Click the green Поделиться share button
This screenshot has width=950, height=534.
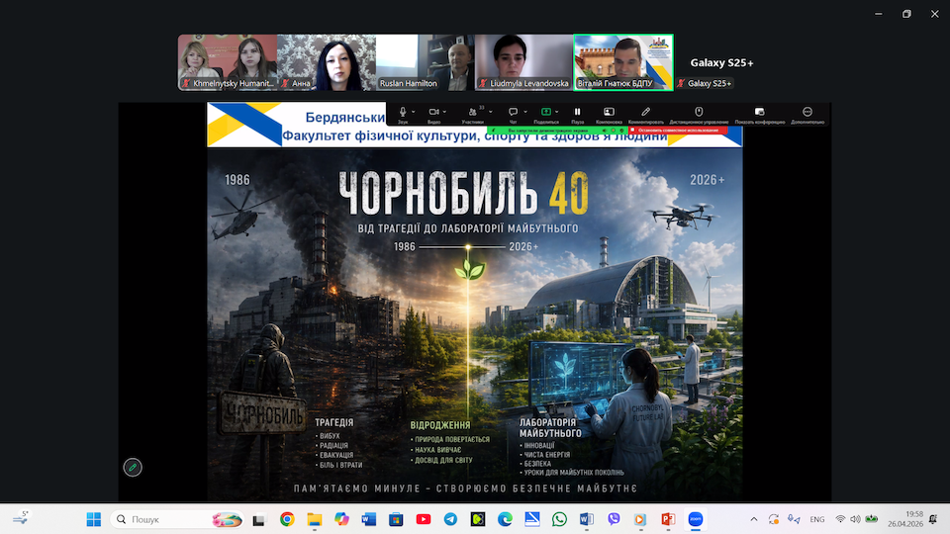pyautogui.click(x=545, y=112)
